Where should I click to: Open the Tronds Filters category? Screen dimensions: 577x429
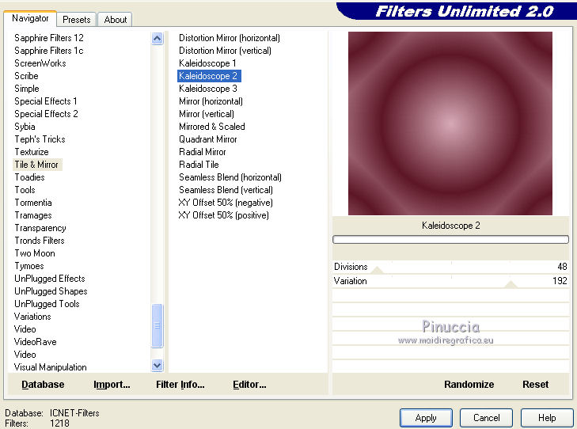click(x=40, y=241)
